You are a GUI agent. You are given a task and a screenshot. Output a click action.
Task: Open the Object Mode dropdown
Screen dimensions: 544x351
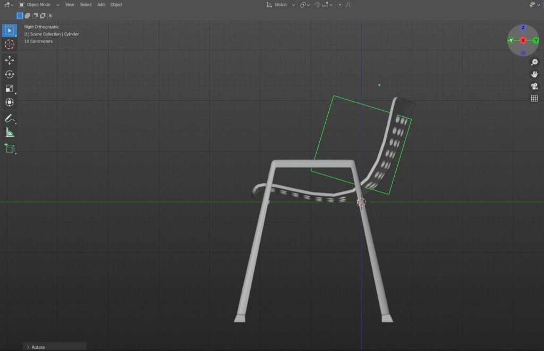click(39, 5)
